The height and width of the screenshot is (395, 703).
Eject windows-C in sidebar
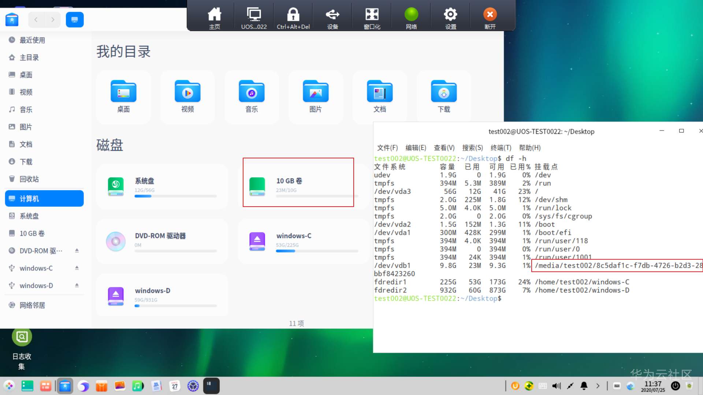77,268
